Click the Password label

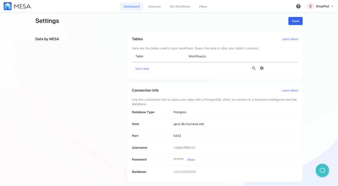tap(139, 160)
